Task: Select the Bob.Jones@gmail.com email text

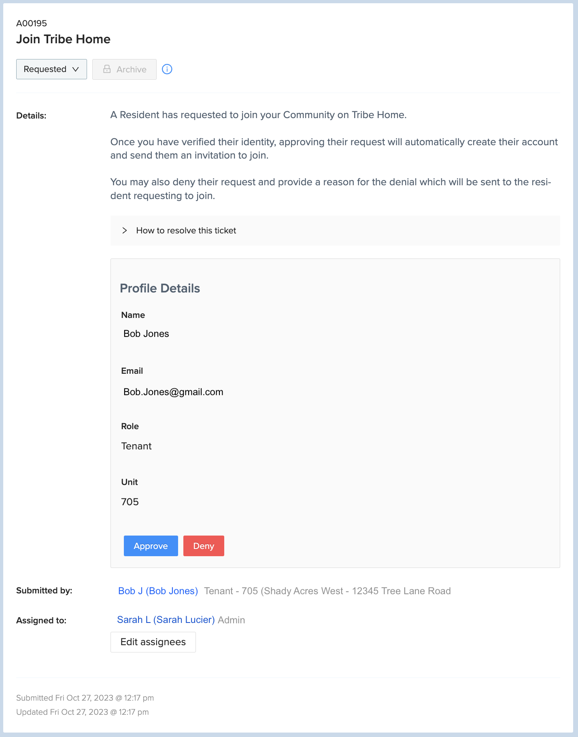Action: (173, 392)
